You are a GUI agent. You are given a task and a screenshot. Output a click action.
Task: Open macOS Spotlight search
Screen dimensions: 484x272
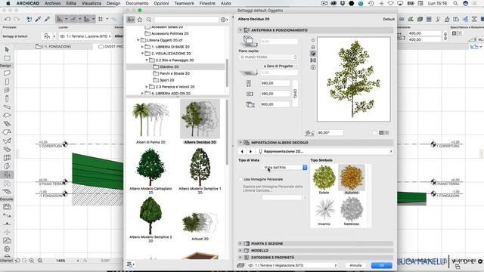click(455, 3)
